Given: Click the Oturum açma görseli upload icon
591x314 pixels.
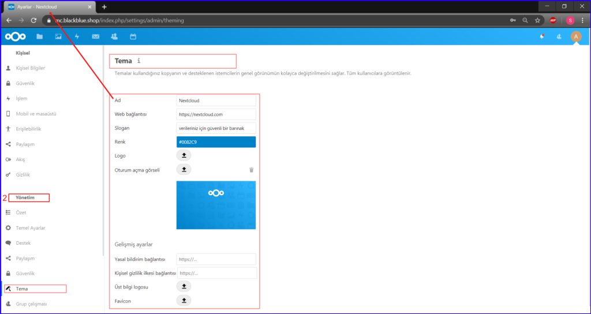Looking at the screenshot, I should pyautogui.click(x=184, y=170).
